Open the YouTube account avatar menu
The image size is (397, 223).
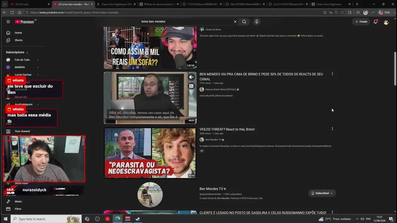pyautogui.click(x=386, y=22)
